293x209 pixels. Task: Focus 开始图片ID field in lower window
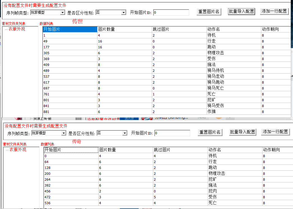(172, 133)
